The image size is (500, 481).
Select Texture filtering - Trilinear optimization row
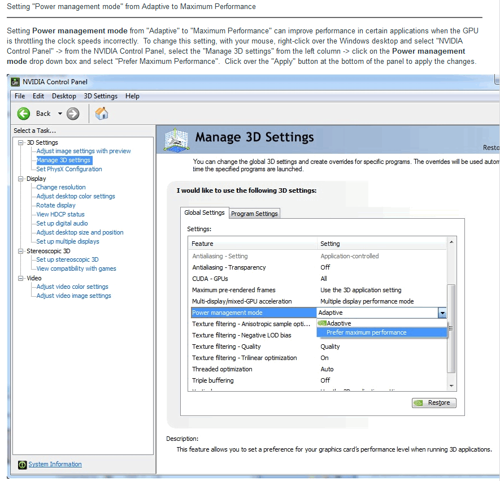319,358
